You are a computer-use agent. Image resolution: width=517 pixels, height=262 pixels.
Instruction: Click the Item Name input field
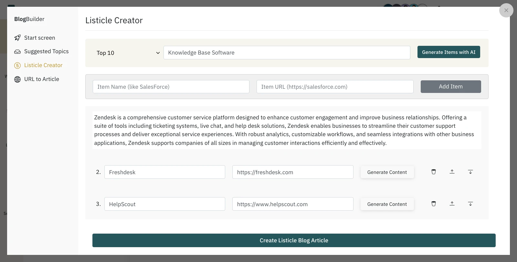[x=171, y=86]
